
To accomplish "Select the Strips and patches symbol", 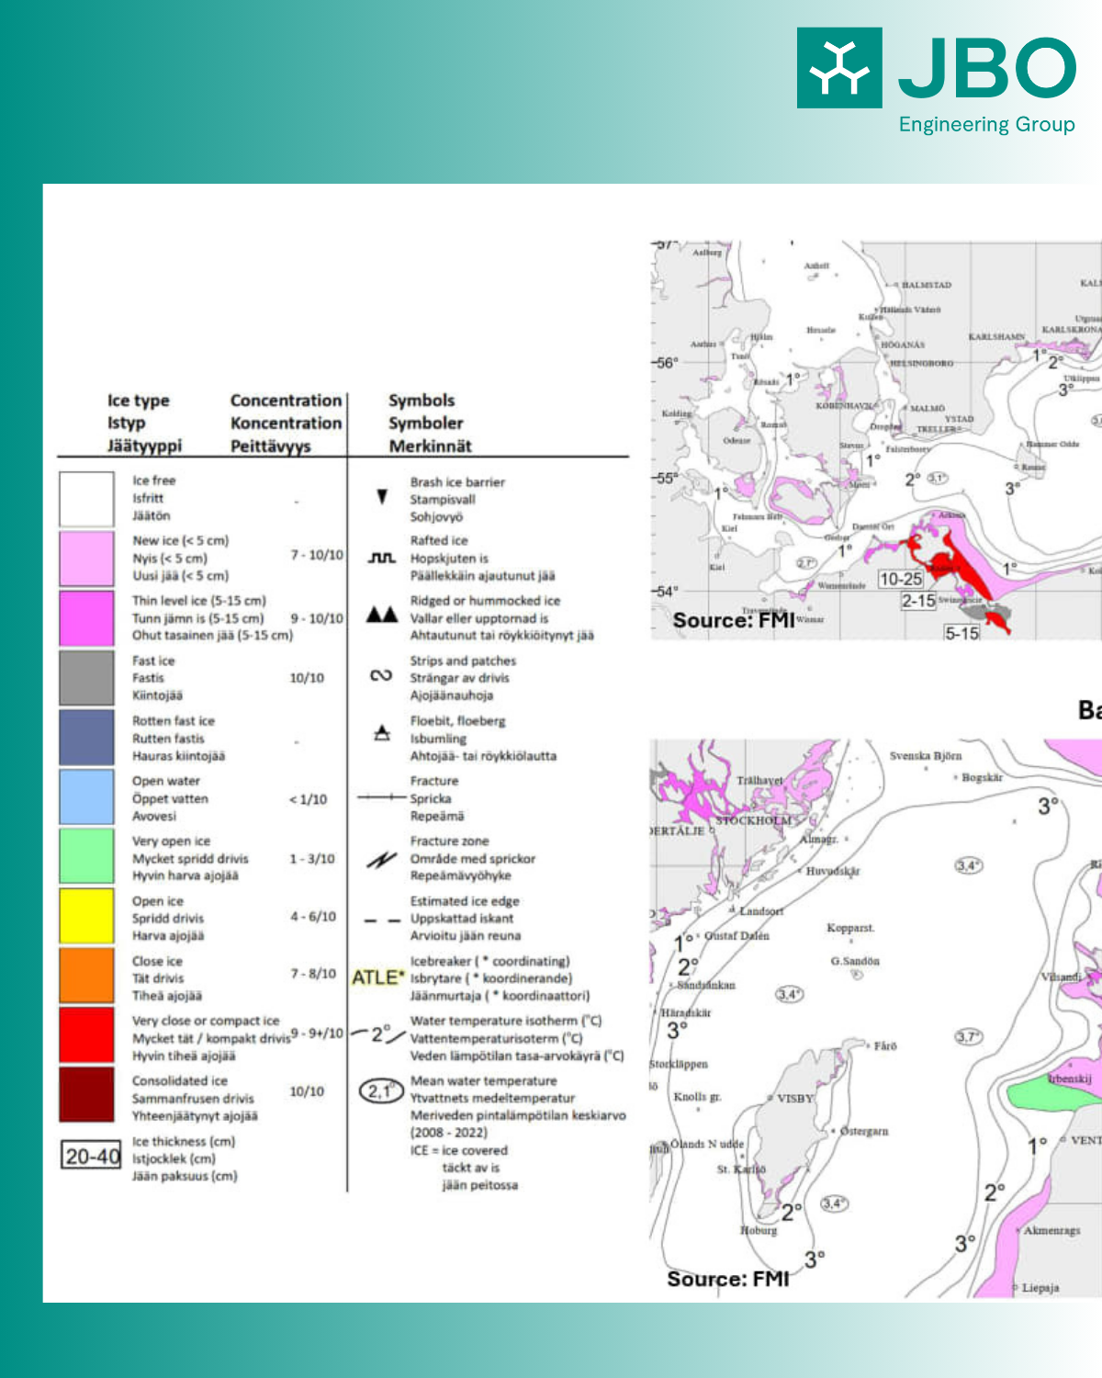I will (x=381, y=676).
